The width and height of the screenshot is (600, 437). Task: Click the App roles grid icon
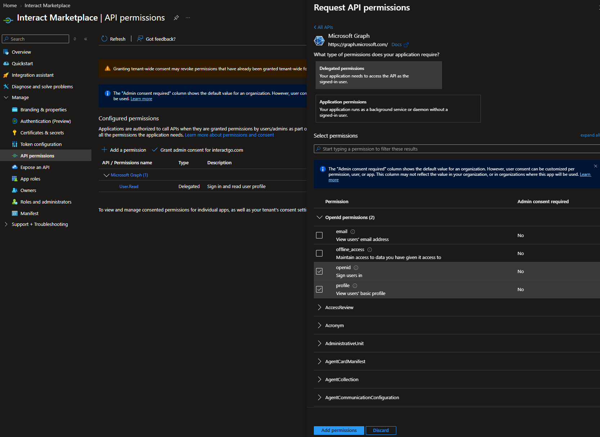[x=15, y=179]
